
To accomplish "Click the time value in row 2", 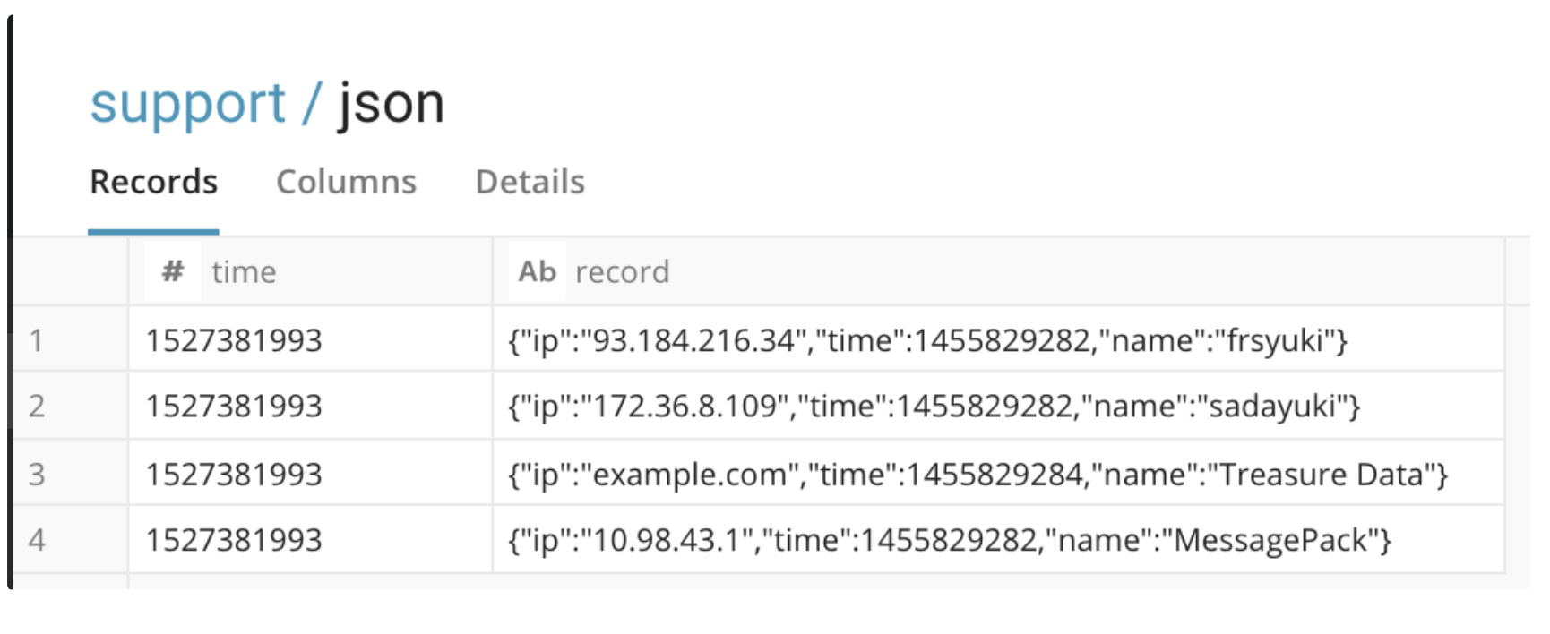I will click(234, 407).
